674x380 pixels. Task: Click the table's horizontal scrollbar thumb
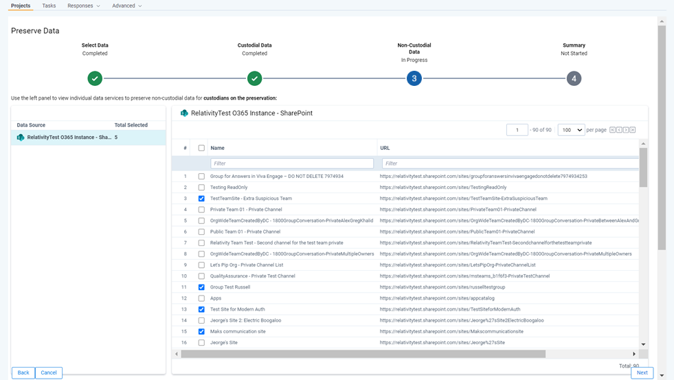(x=363, y=354)
